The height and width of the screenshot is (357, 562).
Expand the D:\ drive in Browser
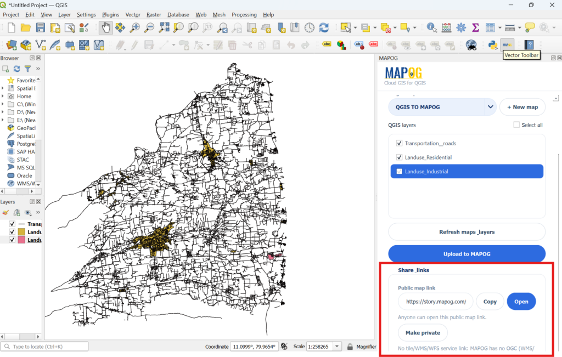pos(3,112)
